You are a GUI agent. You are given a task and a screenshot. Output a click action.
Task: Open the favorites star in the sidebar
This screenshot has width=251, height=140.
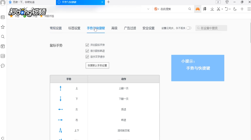point(3,27)
